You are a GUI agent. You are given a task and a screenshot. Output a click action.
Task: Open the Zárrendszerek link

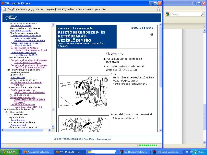(x=18, y=125)
